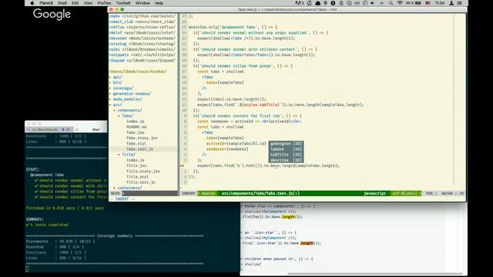The height and width of the screenshot is (277, 493).
Task: Open the volume control in menu bar
Action: coord(373,3)
